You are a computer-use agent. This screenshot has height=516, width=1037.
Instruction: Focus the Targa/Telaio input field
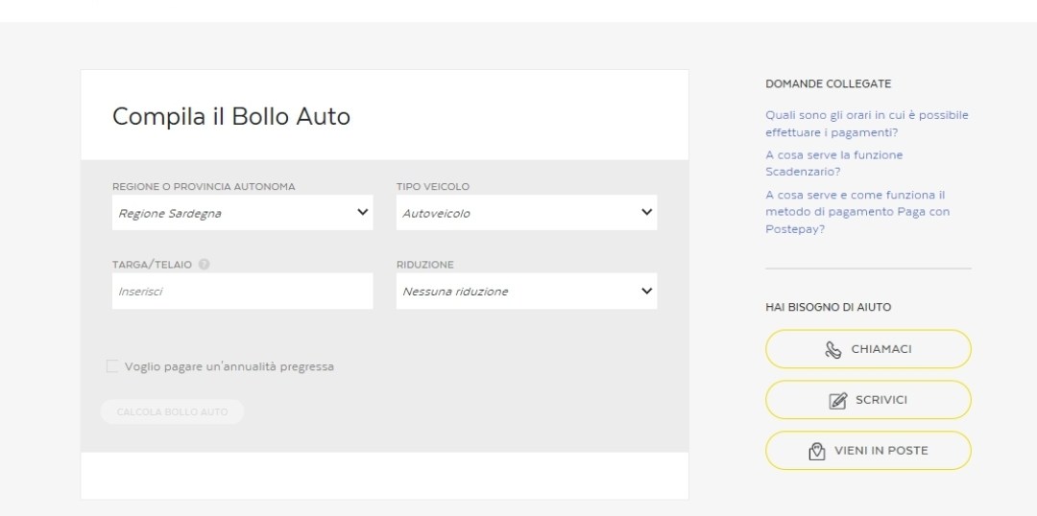(x=242, y=291)
